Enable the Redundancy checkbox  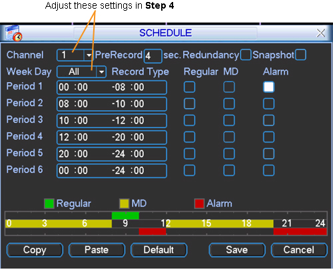click(x=246, y=55)
